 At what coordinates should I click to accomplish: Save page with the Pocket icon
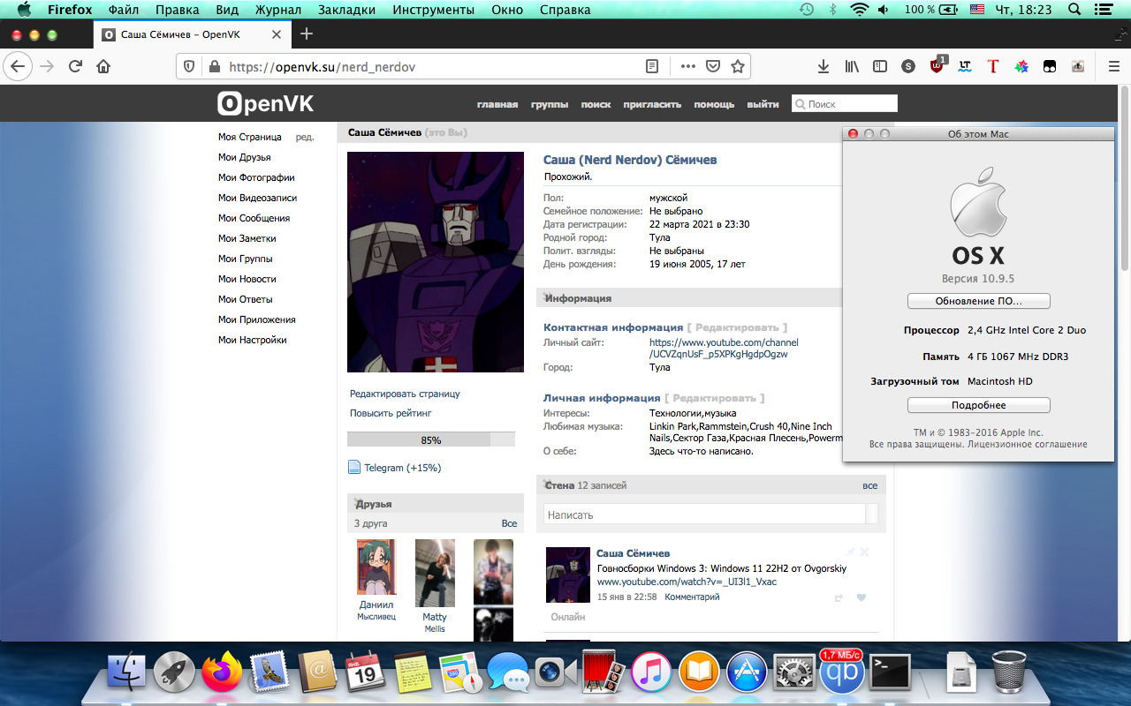[712, 66]
